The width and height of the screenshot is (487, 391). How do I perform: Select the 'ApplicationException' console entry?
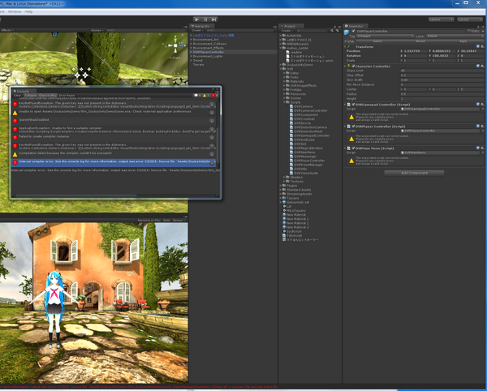coord(114,130)
